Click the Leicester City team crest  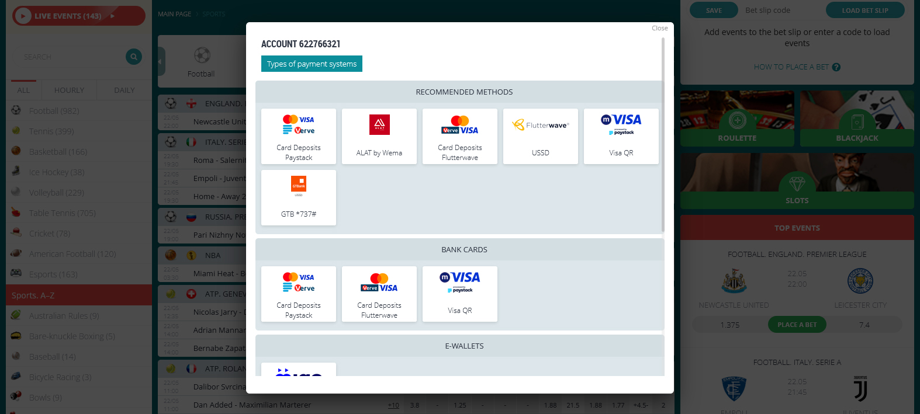tap(860, 281)
